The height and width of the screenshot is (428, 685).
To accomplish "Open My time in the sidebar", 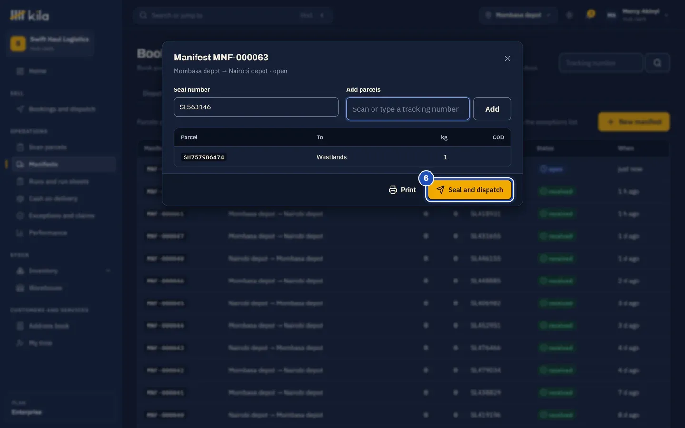I will pyautogui.click(x=63, y=343).
